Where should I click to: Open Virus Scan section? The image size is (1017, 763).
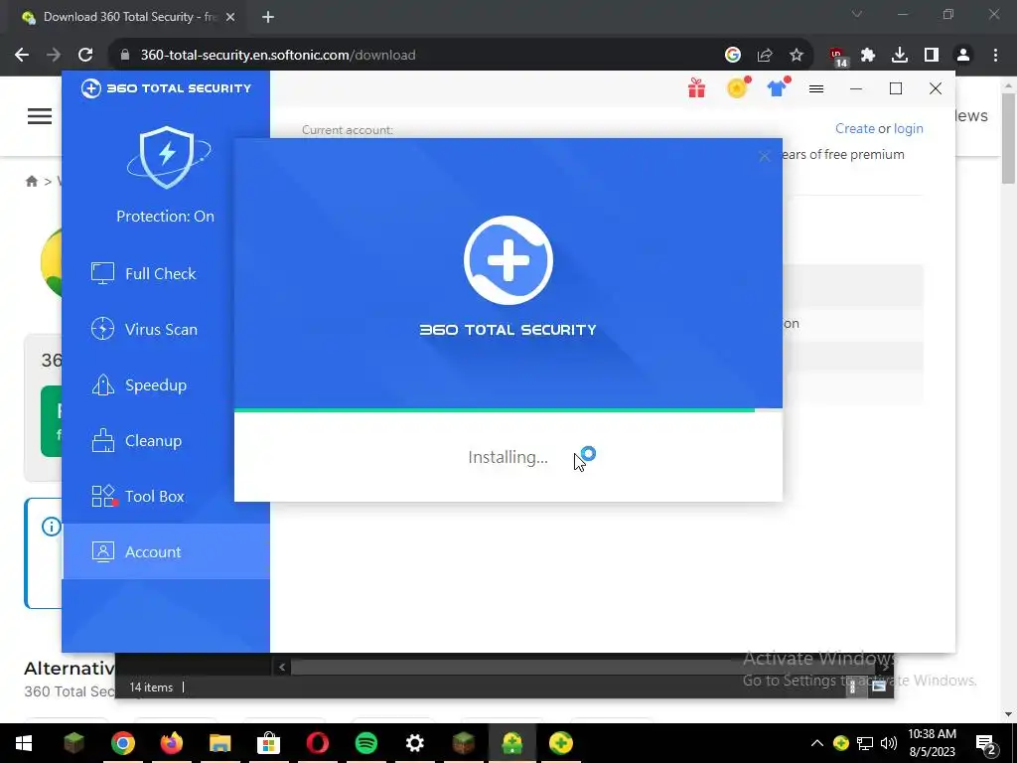coord(166,330)
